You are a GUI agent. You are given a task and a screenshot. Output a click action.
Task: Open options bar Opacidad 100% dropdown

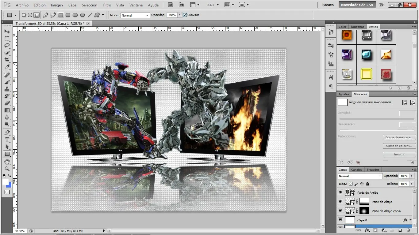coord(179,15)
